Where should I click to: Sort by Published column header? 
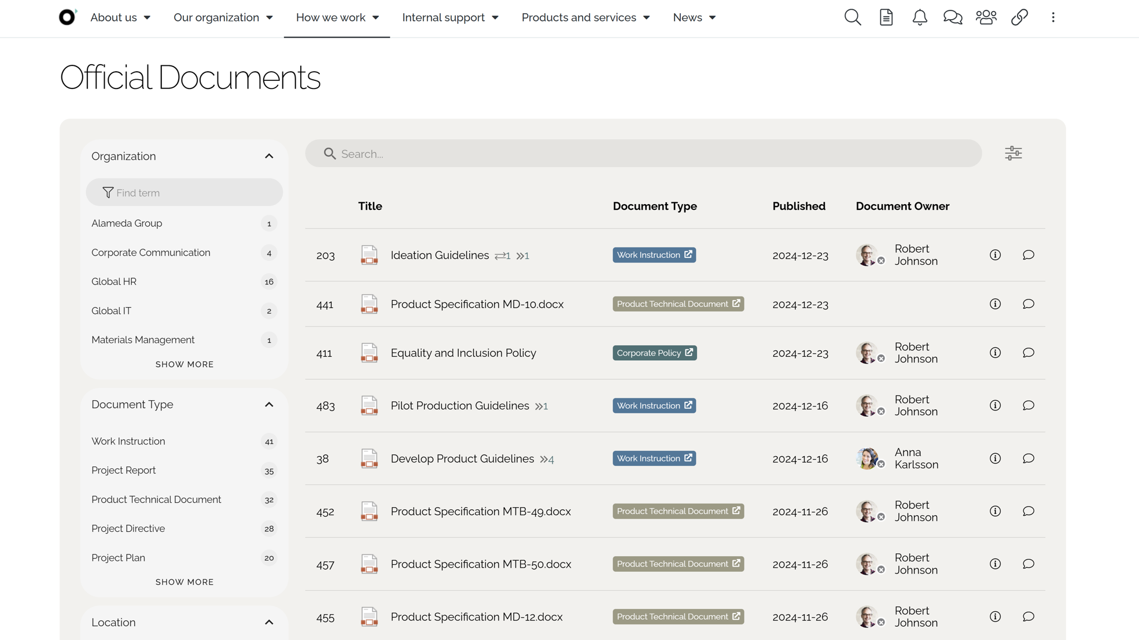point(799,206)
